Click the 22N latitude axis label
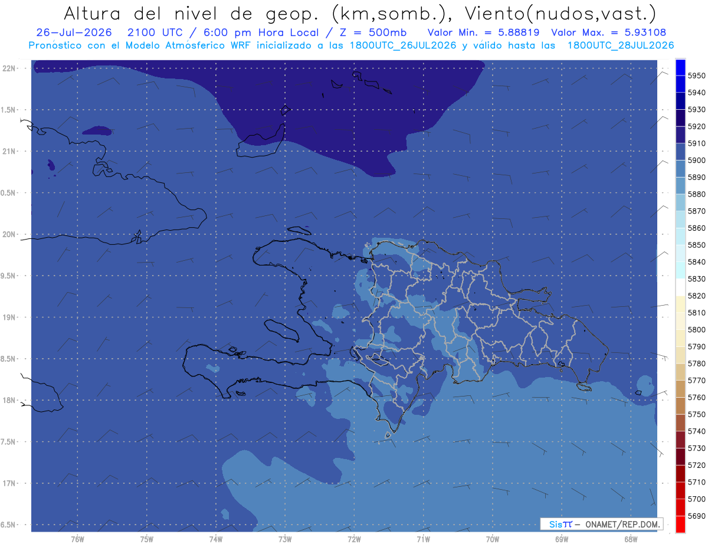Viewport: 708px width, 547px height. pyautogui.click(x=9, y=68)
